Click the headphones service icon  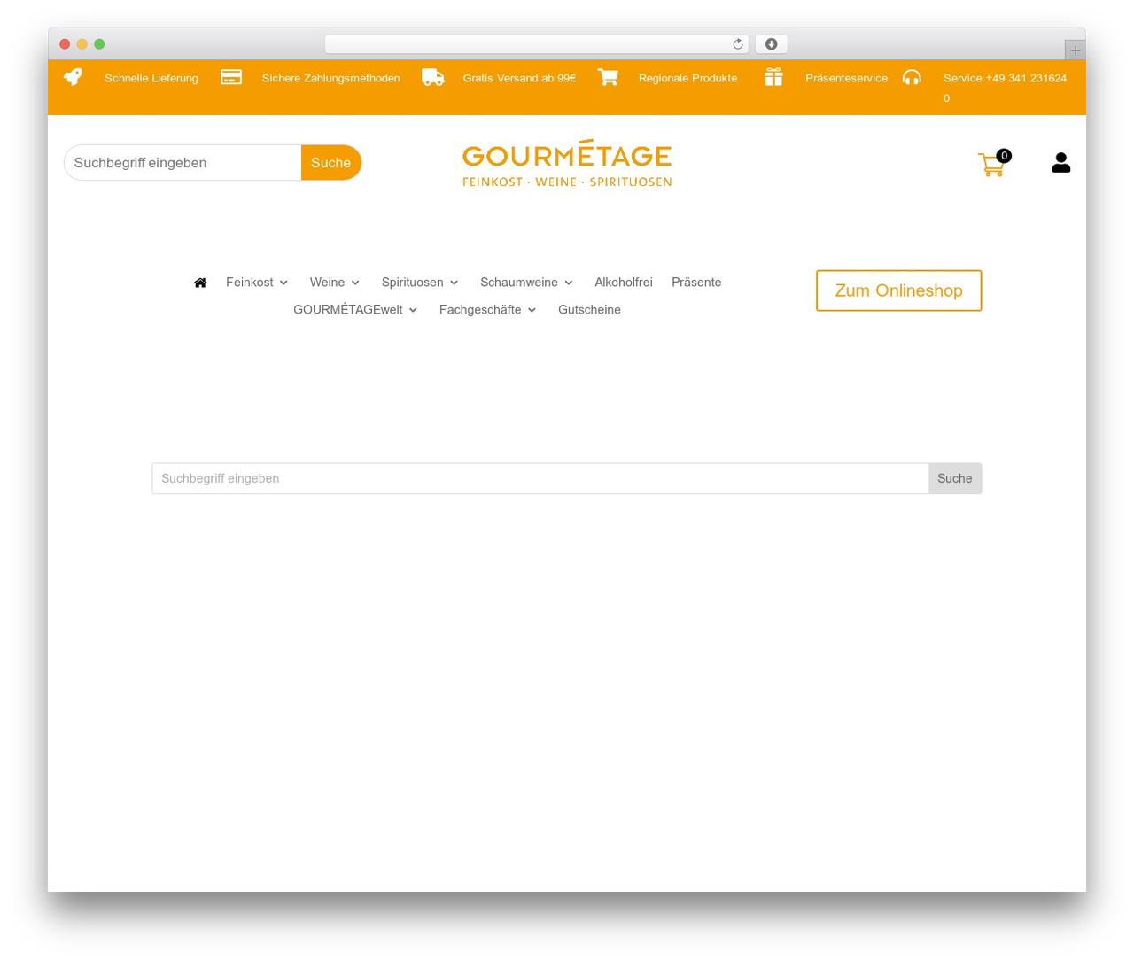coord(912,77)
